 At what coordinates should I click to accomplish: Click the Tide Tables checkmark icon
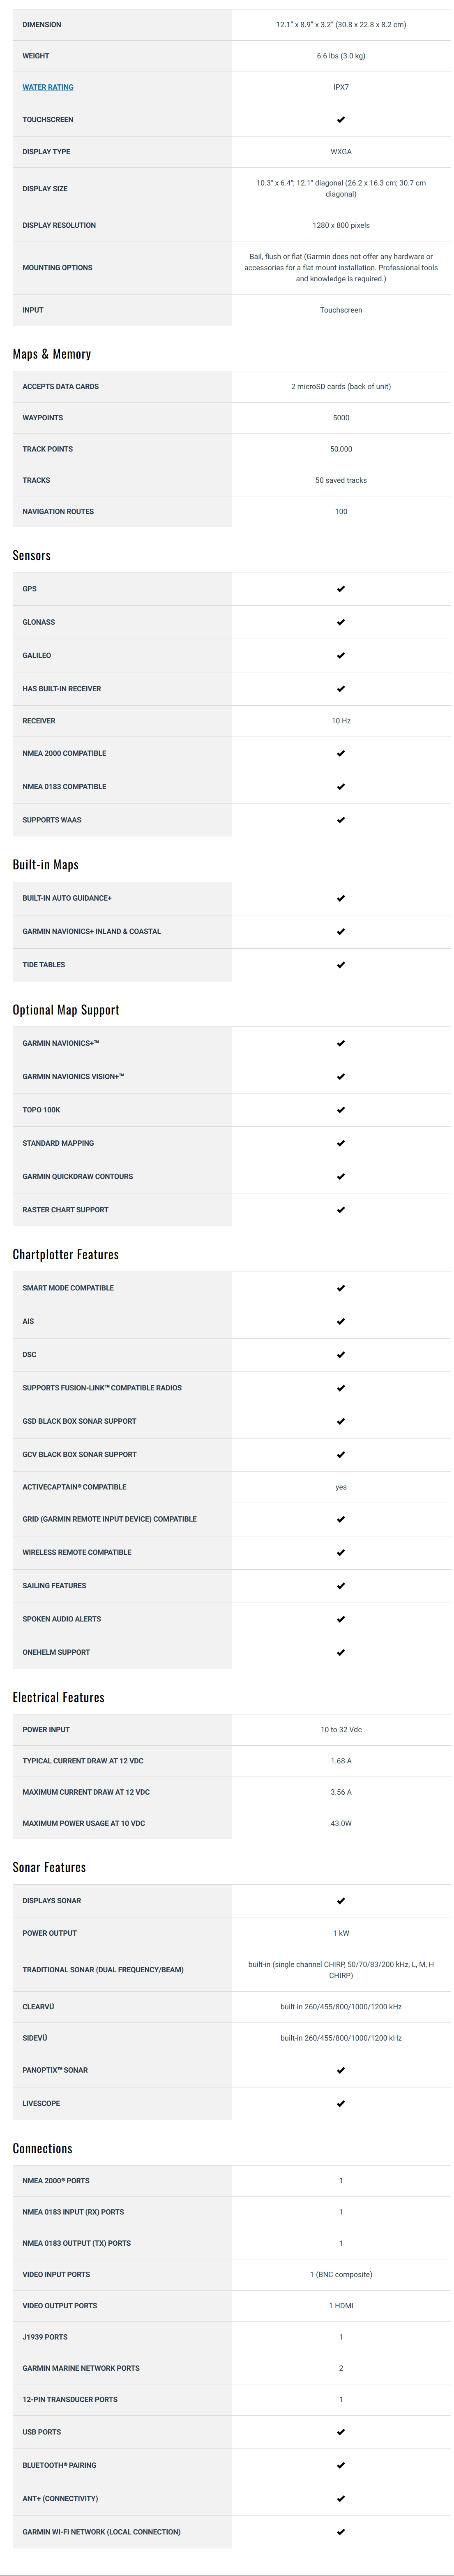(x=341, y=965)
